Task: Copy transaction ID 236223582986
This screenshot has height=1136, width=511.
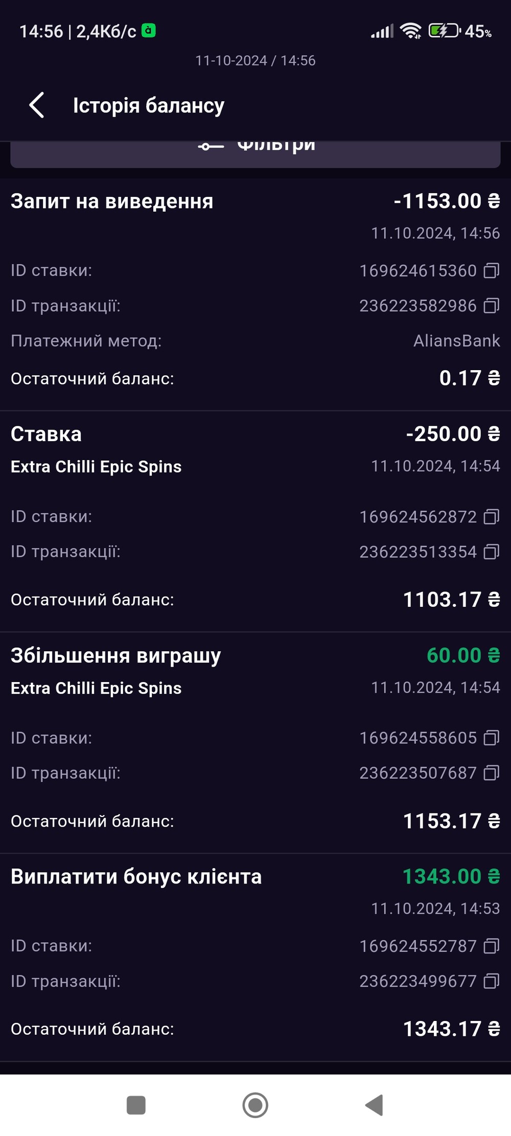Action: [x=491, y=306]
